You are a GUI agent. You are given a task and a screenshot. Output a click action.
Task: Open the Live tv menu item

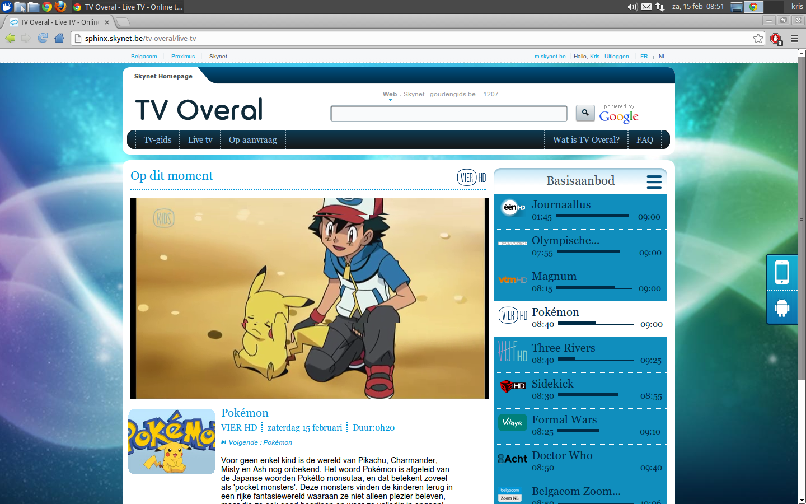tap(200, 139)
